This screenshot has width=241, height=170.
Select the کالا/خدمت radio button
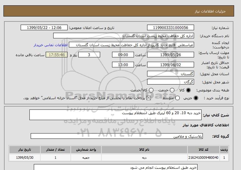(151, 90)
